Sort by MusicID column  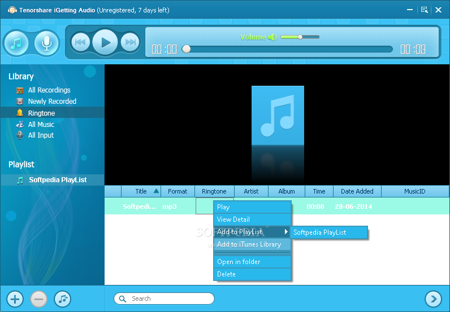click(415, 191)
